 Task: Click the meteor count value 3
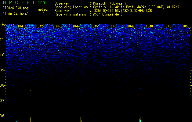[x=43, y=14]
